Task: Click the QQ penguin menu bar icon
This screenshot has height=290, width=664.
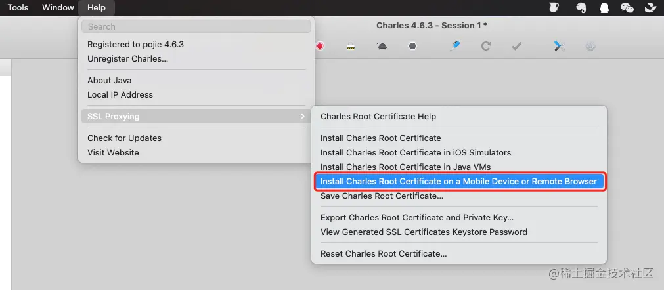Action: [x=604, y=8]
